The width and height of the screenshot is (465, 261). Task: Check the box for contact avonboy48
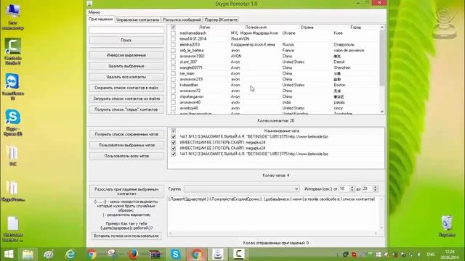coord(173,108)
